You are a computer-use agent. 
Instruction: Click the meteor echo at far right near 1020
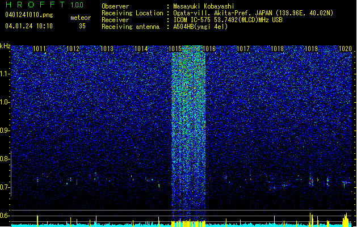(x=346, y=183)
